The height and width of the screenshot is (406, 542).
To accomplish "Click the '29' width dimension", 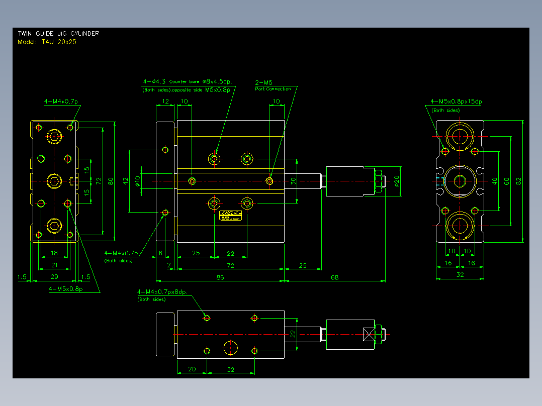I will 54,277.
